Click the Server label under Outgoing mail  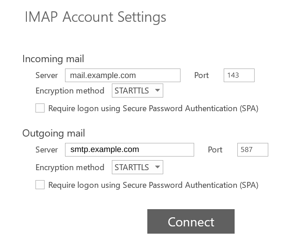click(x=47, y=149)
